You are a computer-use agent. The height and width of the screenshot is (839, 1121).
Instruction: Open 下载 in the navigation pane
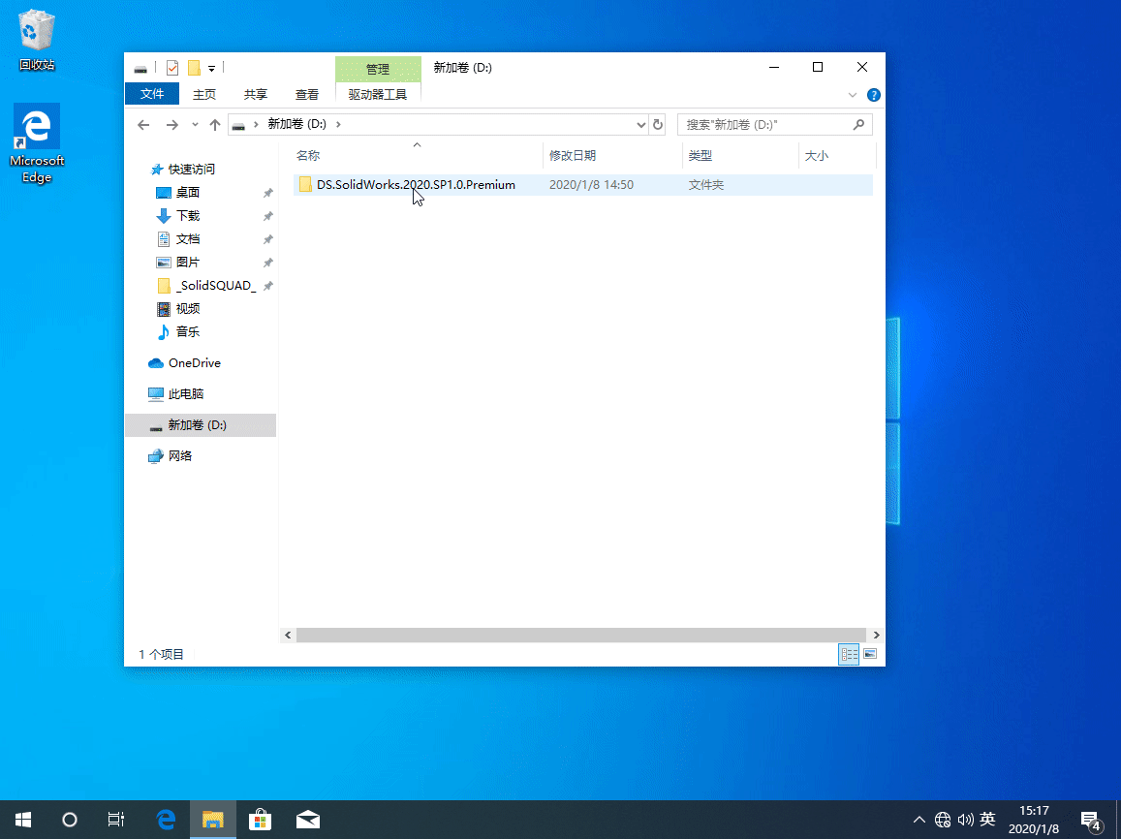pos(187,215)
